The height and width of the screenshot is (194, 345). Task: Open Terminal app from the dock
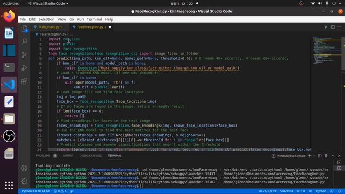(x=9, y=67)
